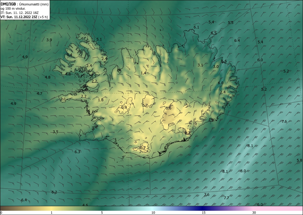Image resolution: width=303 pixels, height=215 pixels.
Task: Click the 3.5 value southwest of Iceland
Action: pos(55,132)
